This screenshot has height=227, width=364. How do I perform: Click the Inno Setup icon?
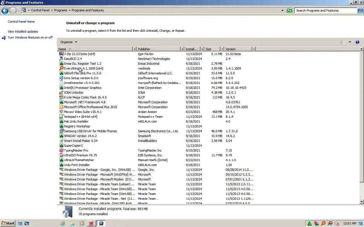[x=61, y=78]
